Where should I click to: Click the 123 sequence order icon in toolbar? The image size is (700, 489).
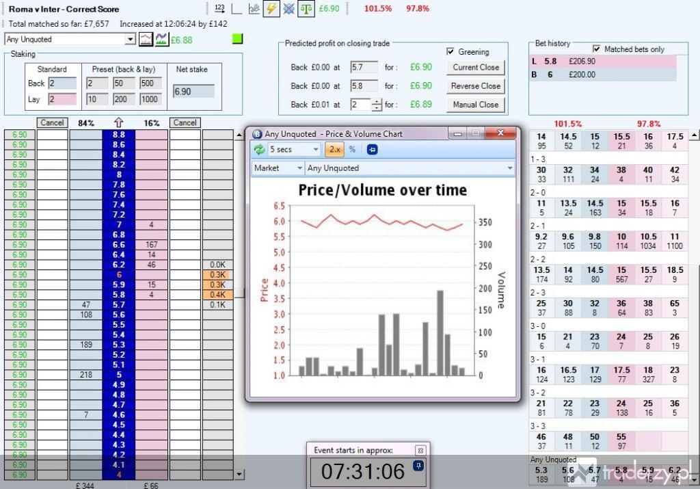click(219, 8)
